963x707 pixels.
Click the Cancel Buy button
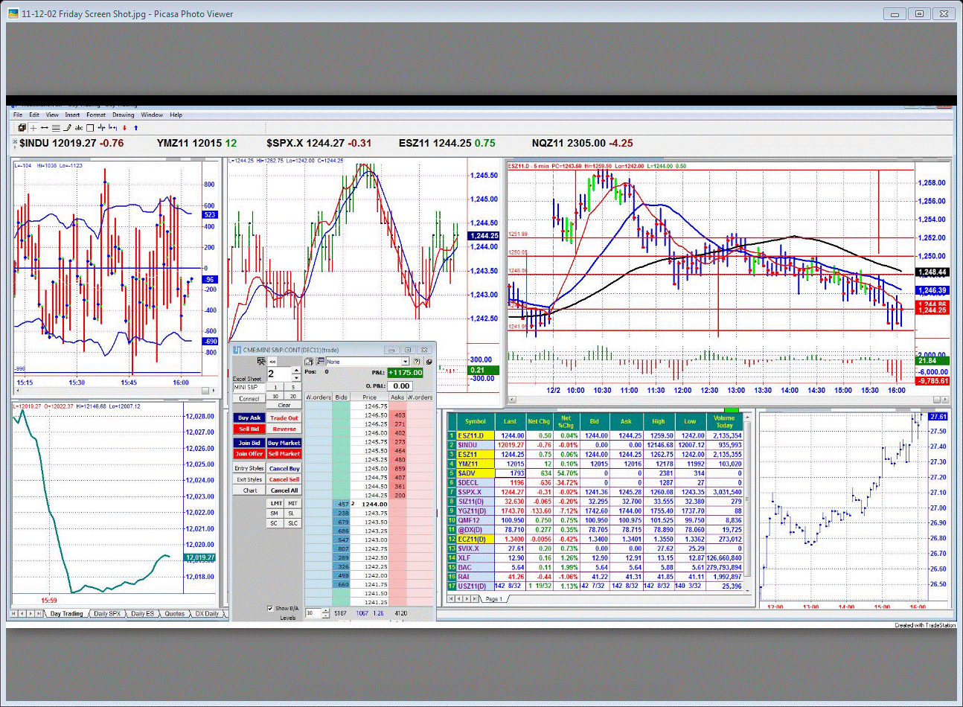click(x=284, y=469)
